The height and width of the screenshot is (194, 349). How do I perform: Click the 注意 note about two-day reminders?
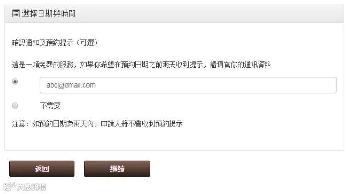[97, 123]
